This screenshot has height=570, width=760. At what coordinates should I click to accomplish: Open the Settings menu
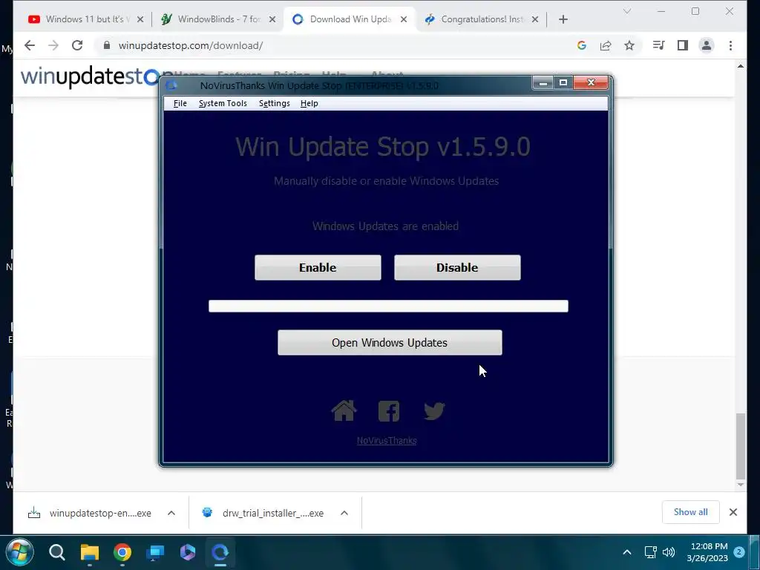click(275, 103)
